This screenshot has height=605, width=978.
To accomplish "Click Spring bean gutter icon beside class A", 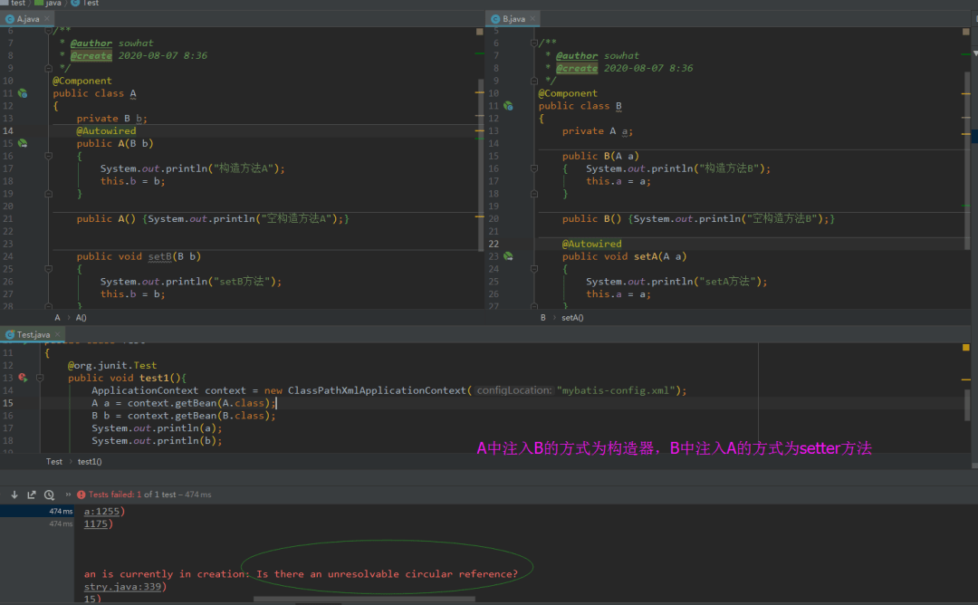I will 23,93.
